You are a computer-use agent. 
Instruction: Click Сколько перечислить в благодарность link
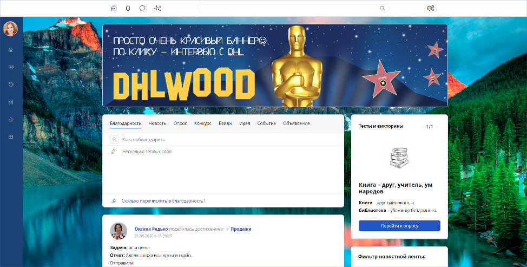[x=163, y=201]
